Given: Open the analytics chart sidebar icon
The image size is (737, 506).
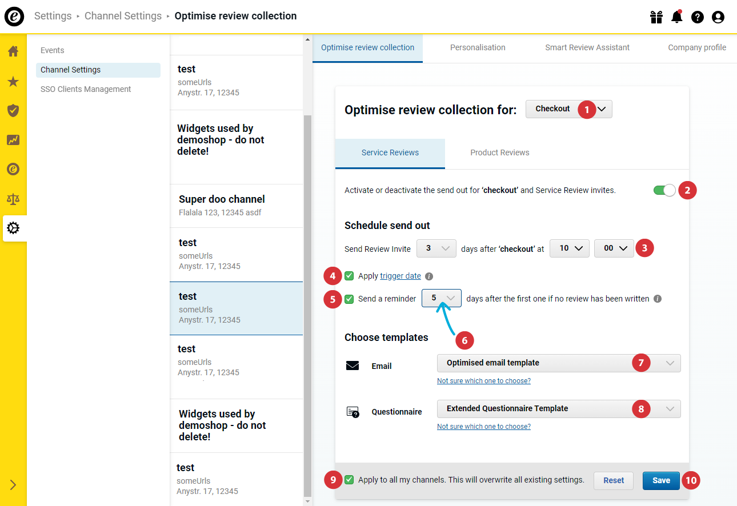Looking at the screenshot, I should [x=13, y=140].
